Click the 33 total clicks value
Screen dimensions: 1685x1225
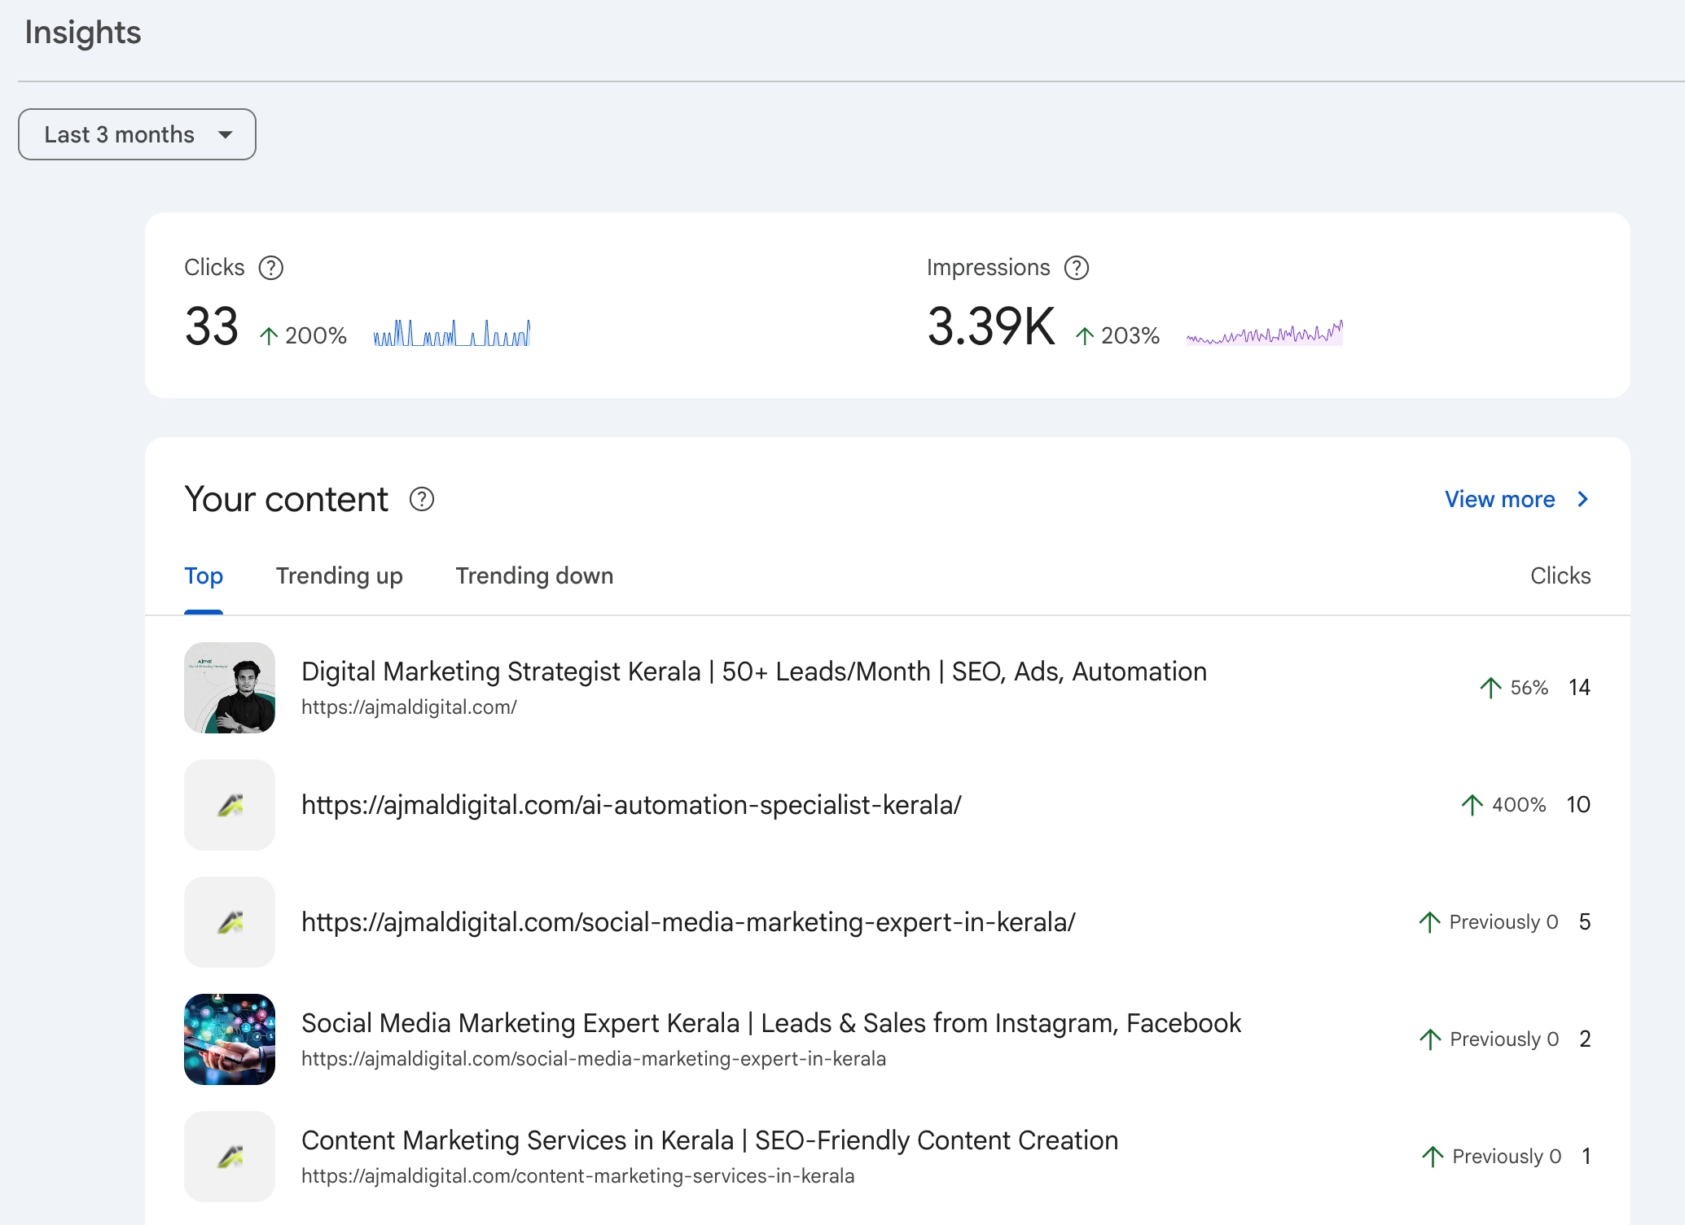pos(212,326)
